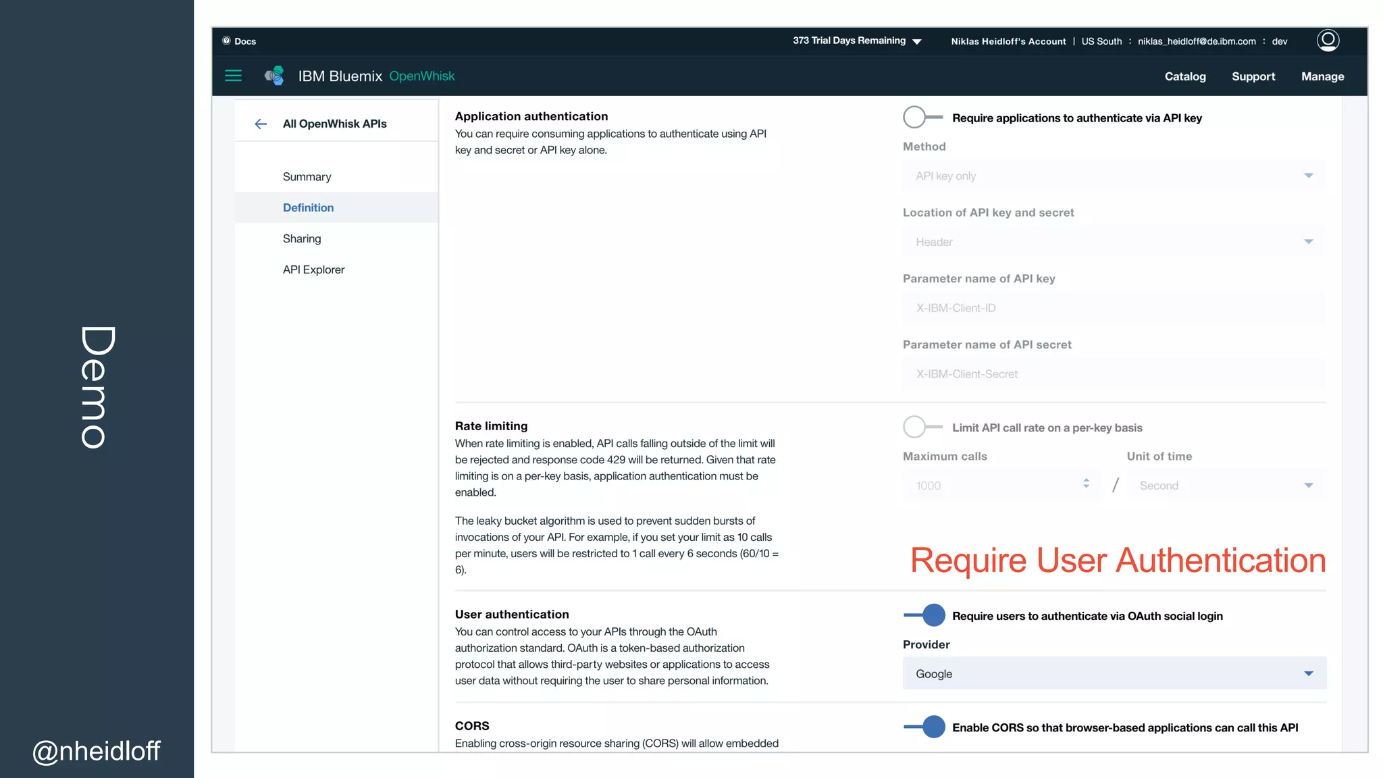
Task: Click the Maximum calls stepper arrows
Action: [1086, 484]
